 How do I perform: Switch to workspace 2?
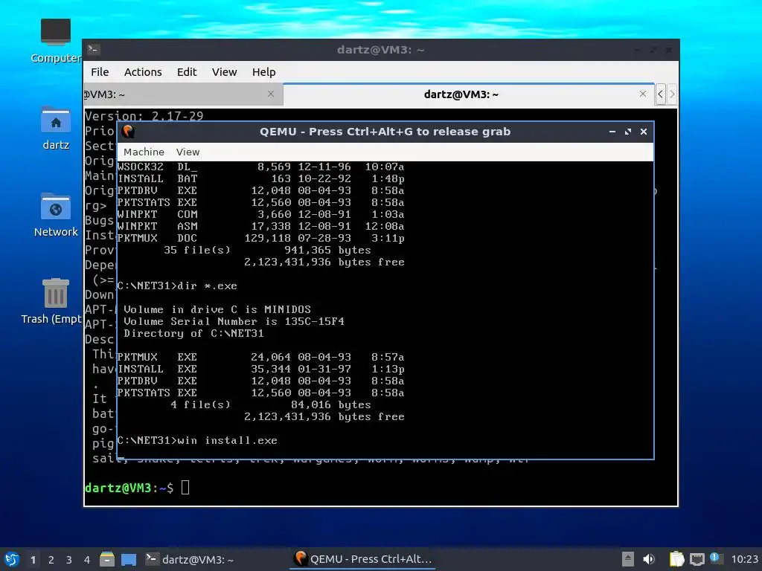click(x=51, y=560)
